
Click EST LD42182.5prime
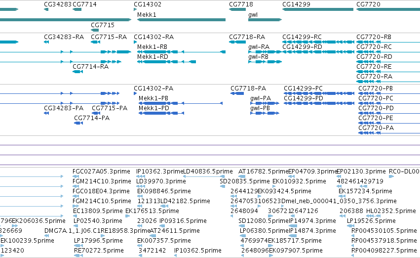coord(185,201)
